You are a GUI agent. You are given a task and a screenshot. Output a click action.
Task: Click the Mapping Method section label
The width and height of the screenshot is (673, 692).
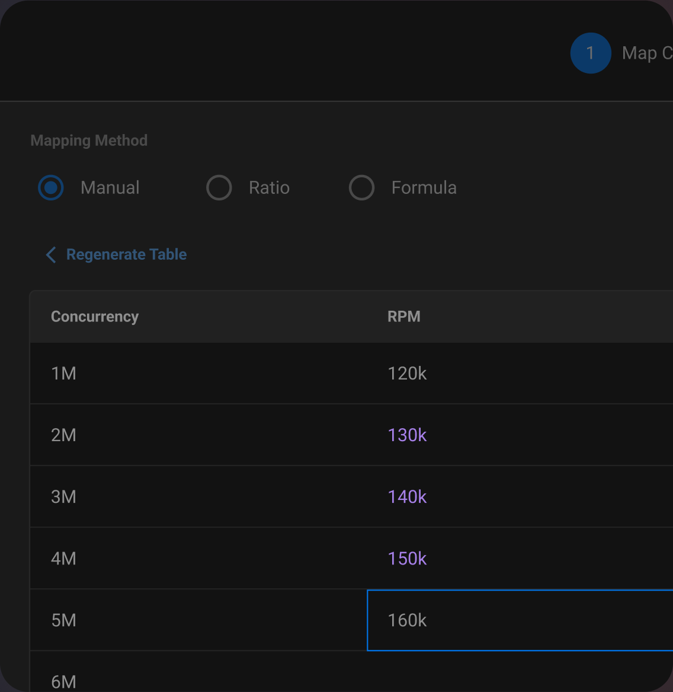click(89, 140)
